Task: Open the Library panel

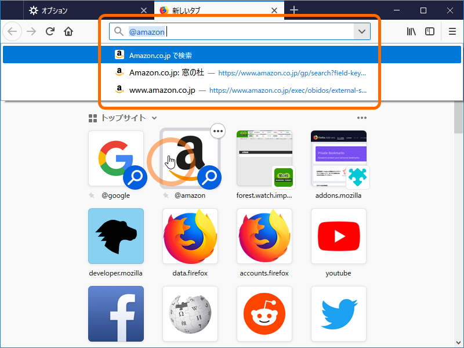Action: click(x=411, y=31)
